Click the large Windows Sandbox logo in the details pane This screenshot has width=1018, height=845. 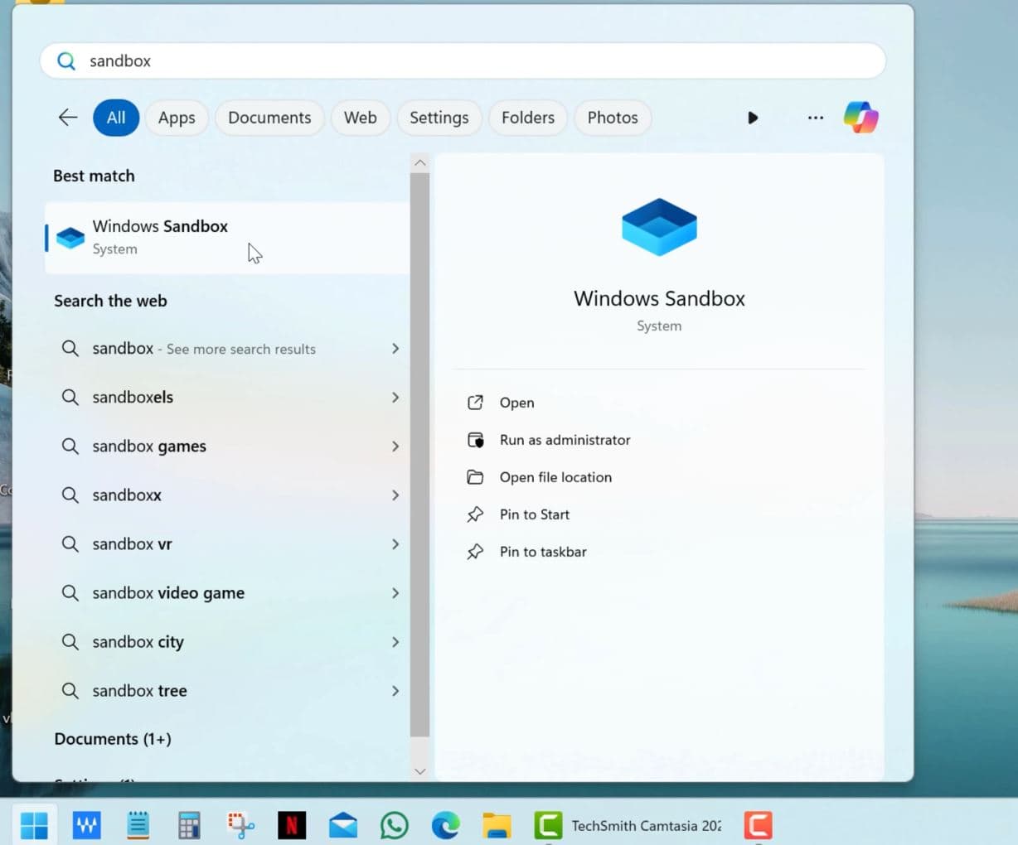[659, 227]
